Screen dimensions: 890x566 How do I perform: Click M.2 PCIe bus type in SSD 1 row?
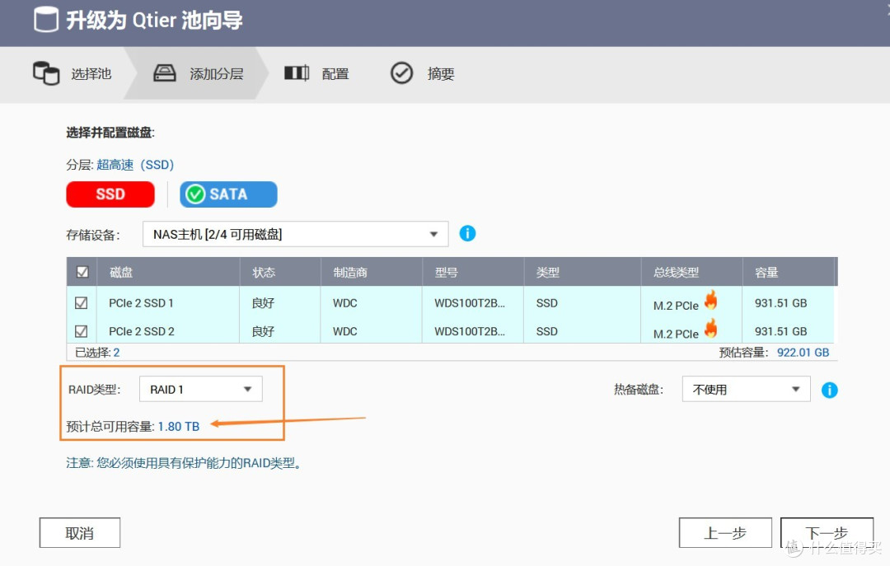coord(676,306)
